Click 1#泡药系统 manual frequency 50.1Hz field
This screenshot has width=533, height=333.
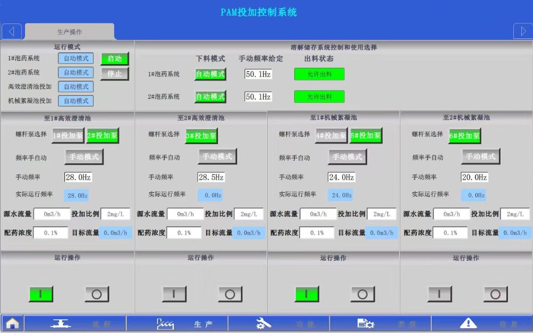[x=258, y=74]
